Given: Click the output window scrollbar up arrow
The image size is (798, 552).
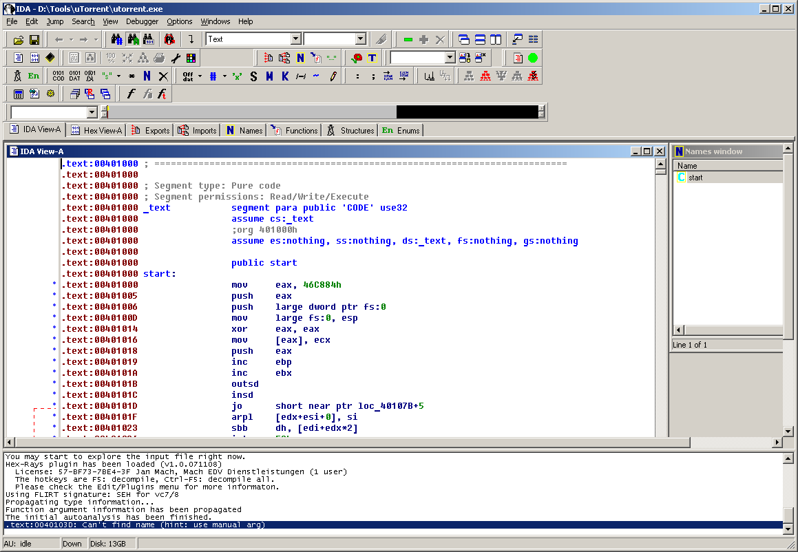Looking at the screenshot, I should (788, 458).
